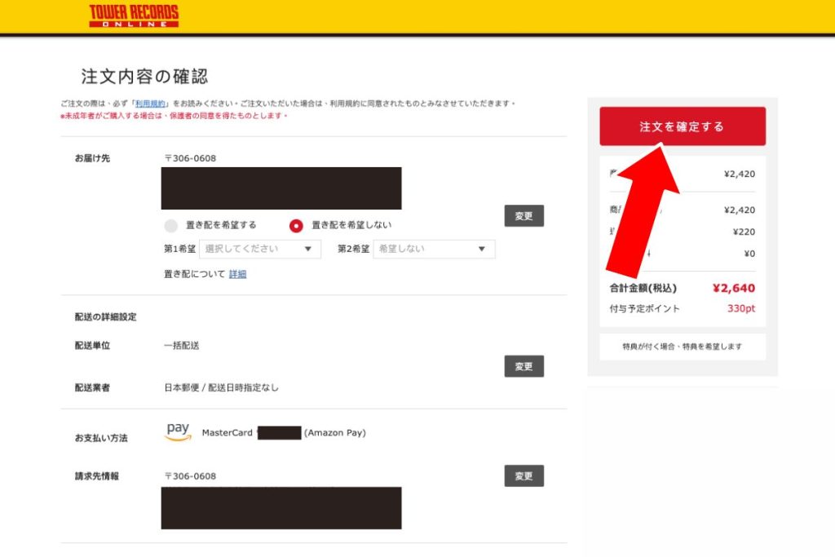This screenshot has width=835, height=557.
Task: Click the redacted delivery address block
Action: (x=281, y=188)
